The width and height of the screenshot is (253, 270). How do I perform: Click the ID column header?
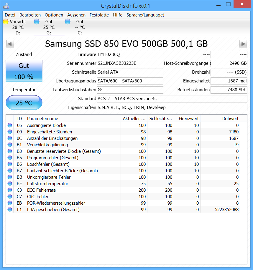point(19,118)
